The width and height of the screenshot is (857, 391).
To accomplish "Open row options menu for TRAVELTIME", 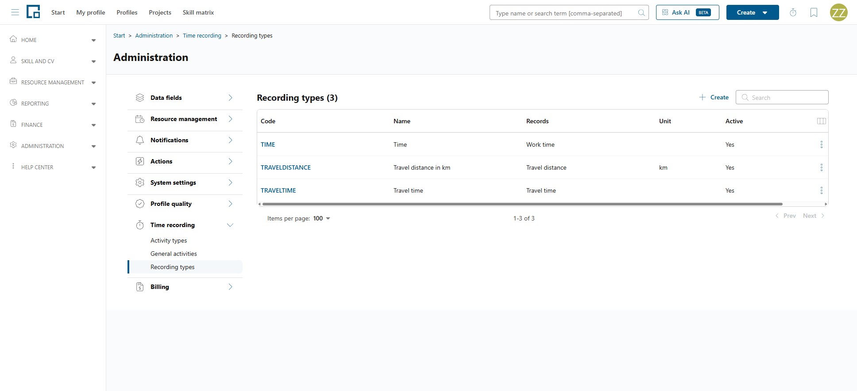I will 822,190.
